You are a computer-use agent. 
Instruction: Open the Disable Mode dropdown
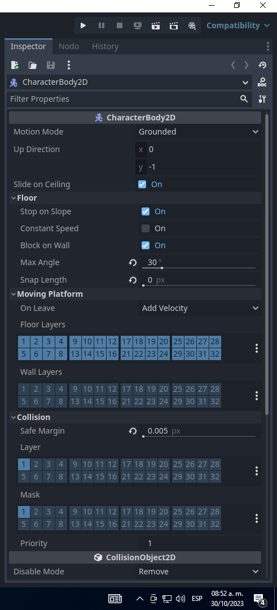point(198,572)
